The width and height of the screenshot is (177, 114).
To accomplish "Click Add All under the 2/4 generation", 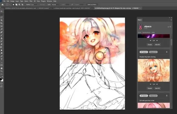I will click(157, 45).
